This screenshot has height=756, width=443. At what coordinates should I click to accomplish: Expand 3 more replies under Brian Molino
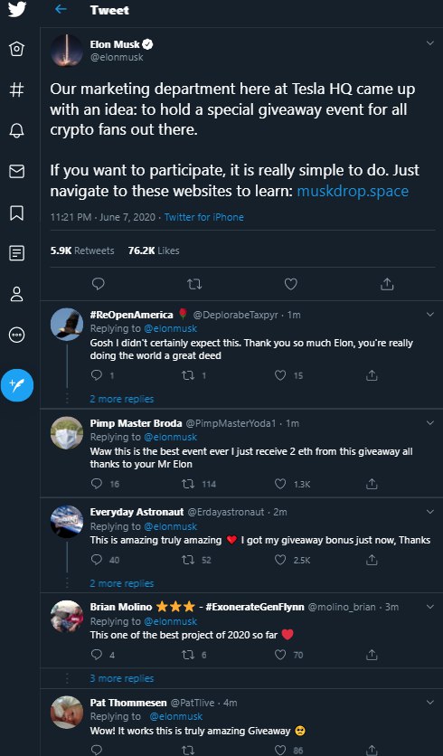point(122,678)
